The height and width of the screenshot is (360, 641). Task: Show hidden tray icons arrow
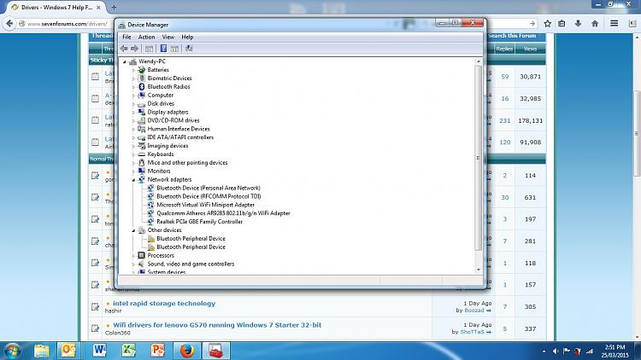tap(544, 351)
